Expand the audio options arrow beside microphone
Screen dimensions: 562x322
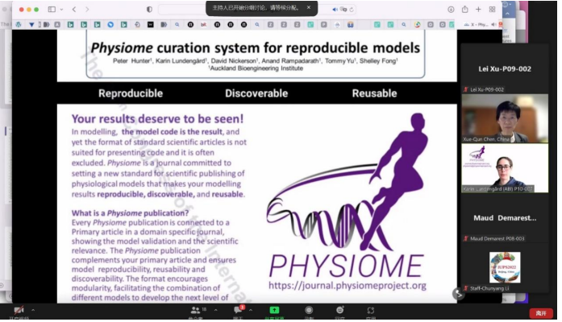(34, 309)
